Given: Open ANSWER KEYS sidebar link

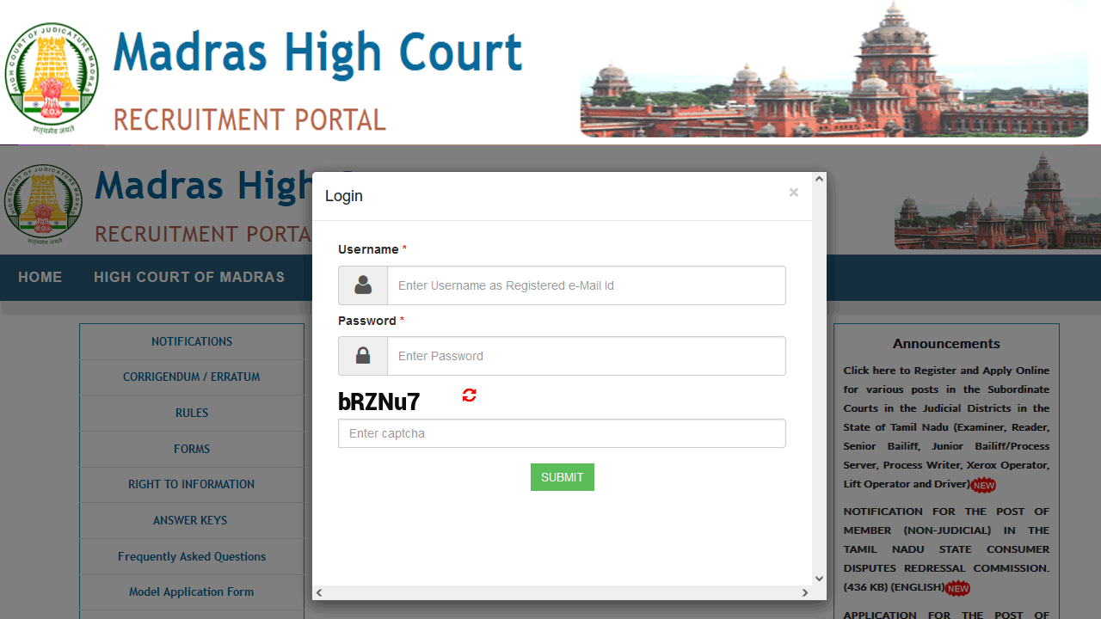Looking at the screenshot, I should 192,520.
